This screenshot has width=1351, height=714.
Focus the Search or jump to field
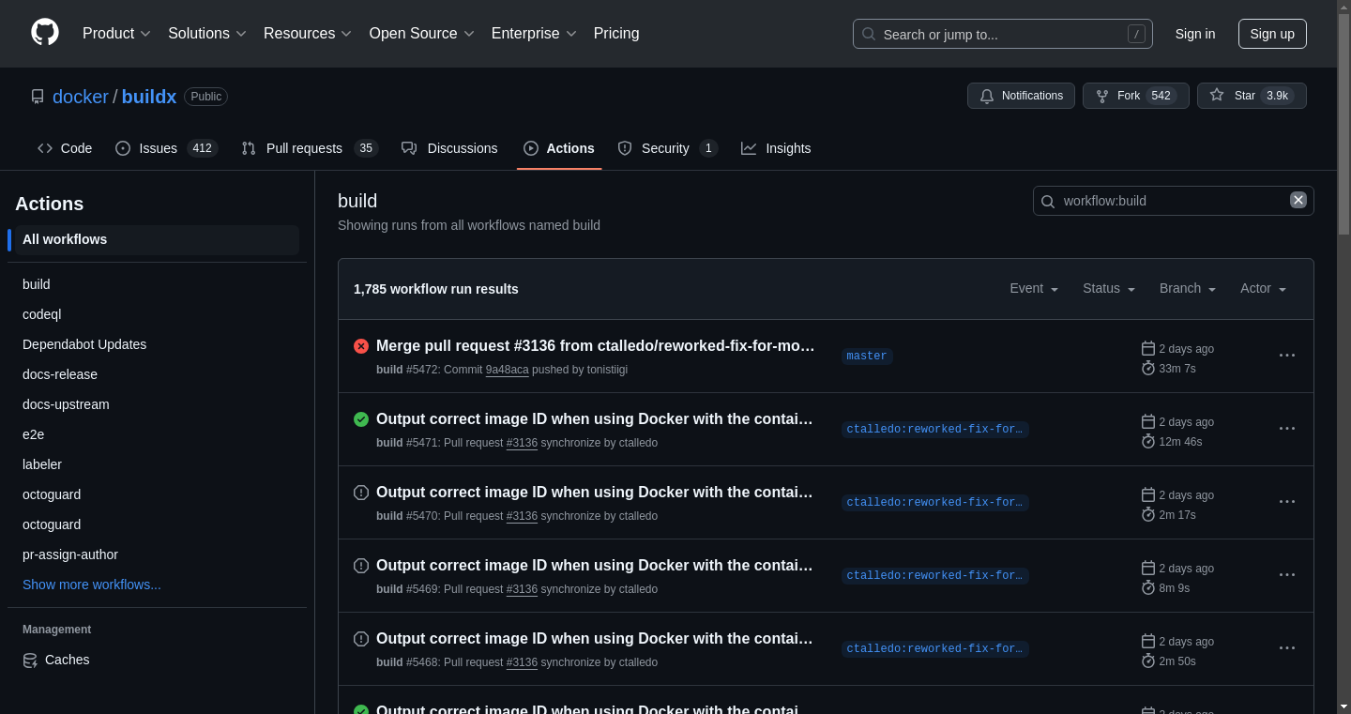tap(1002, 34)
